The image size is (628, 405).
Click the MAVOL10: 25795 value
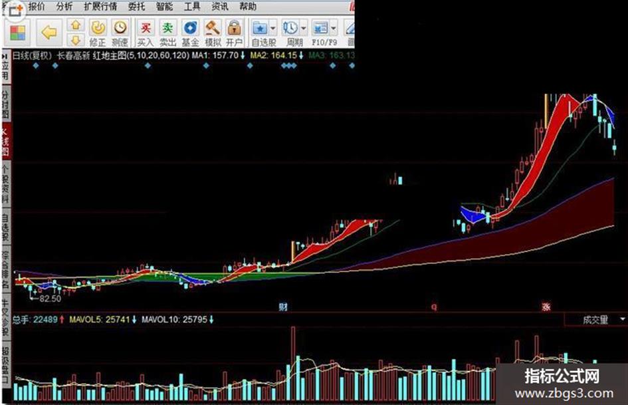point(174,320)
